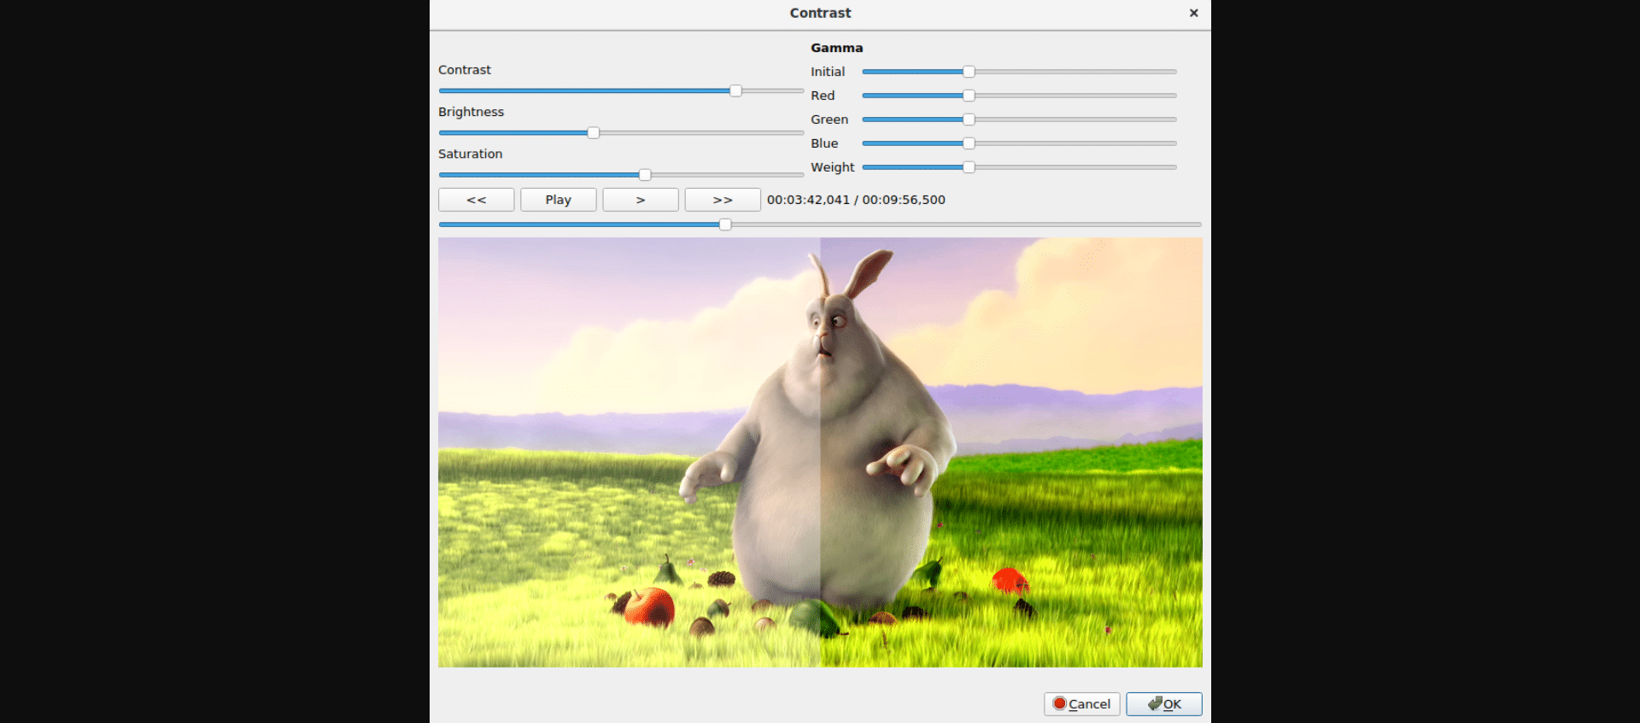Click the video seek bar handle

(x=725, y=224)
